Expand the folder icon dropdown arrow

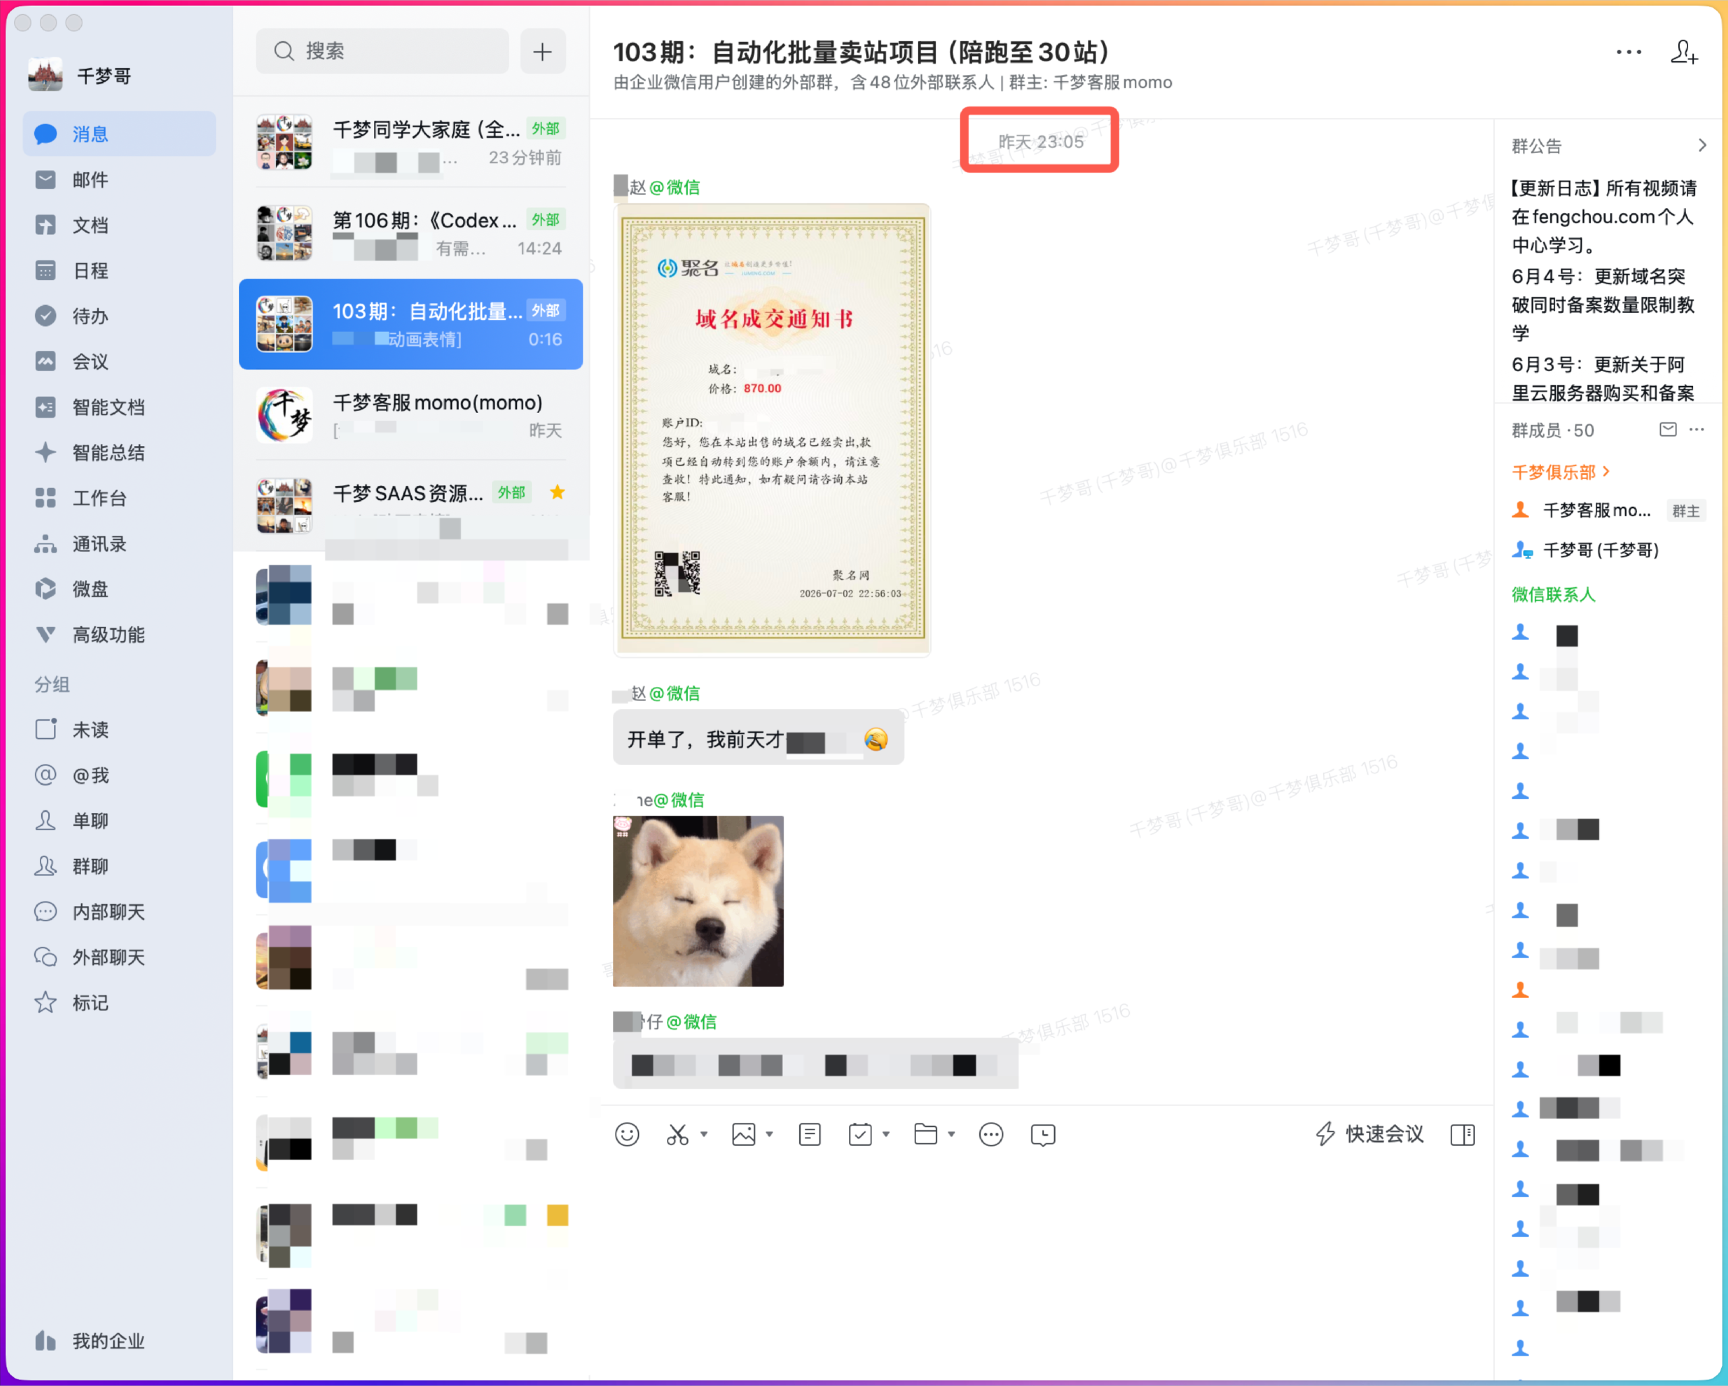[x=952, y=1134]
